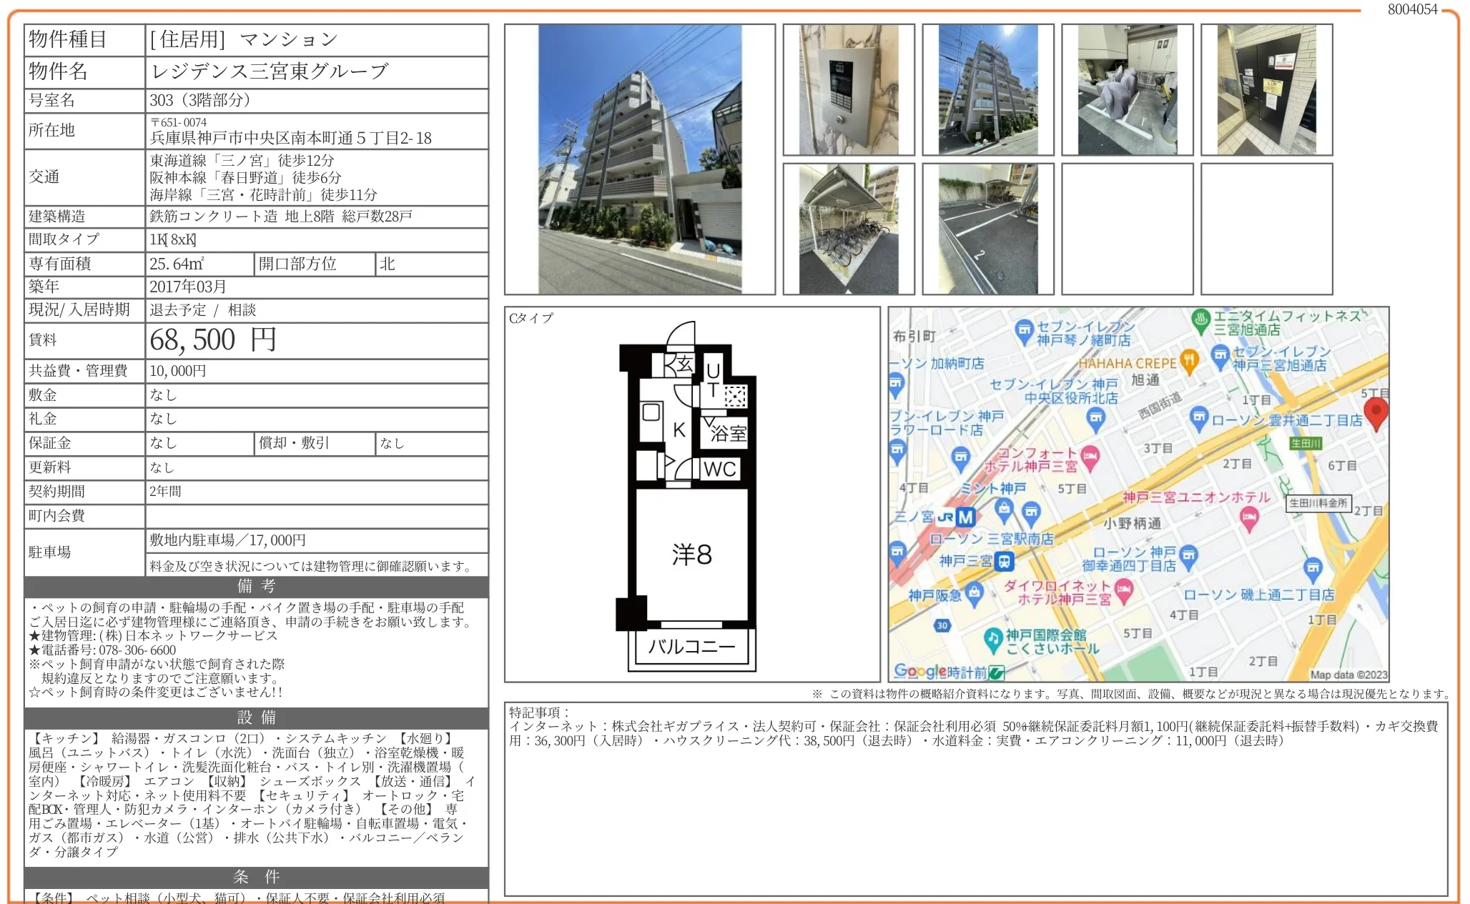The width and height of the screenshot is (1470, 904).
Task: Open the car parking lot photo
Action: tap(987, 229)
